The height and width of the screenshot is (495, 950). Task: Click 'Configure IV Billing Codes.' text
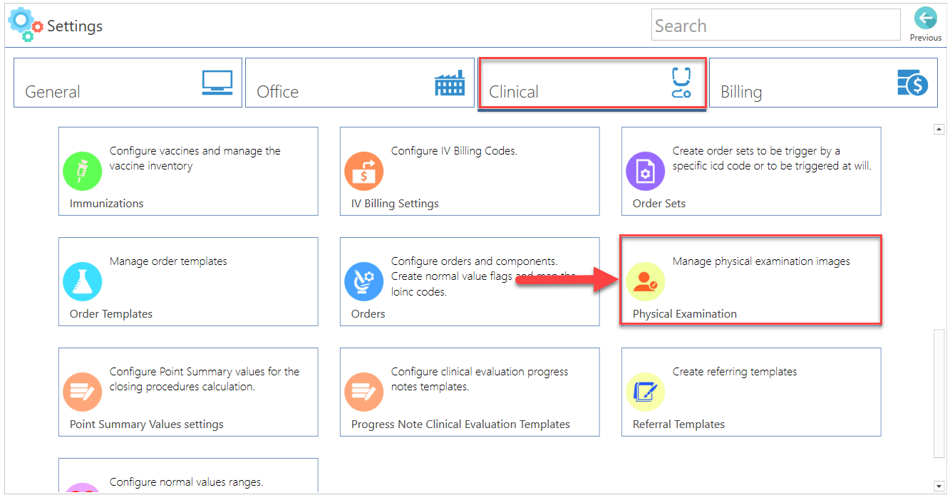pos(454,151)
